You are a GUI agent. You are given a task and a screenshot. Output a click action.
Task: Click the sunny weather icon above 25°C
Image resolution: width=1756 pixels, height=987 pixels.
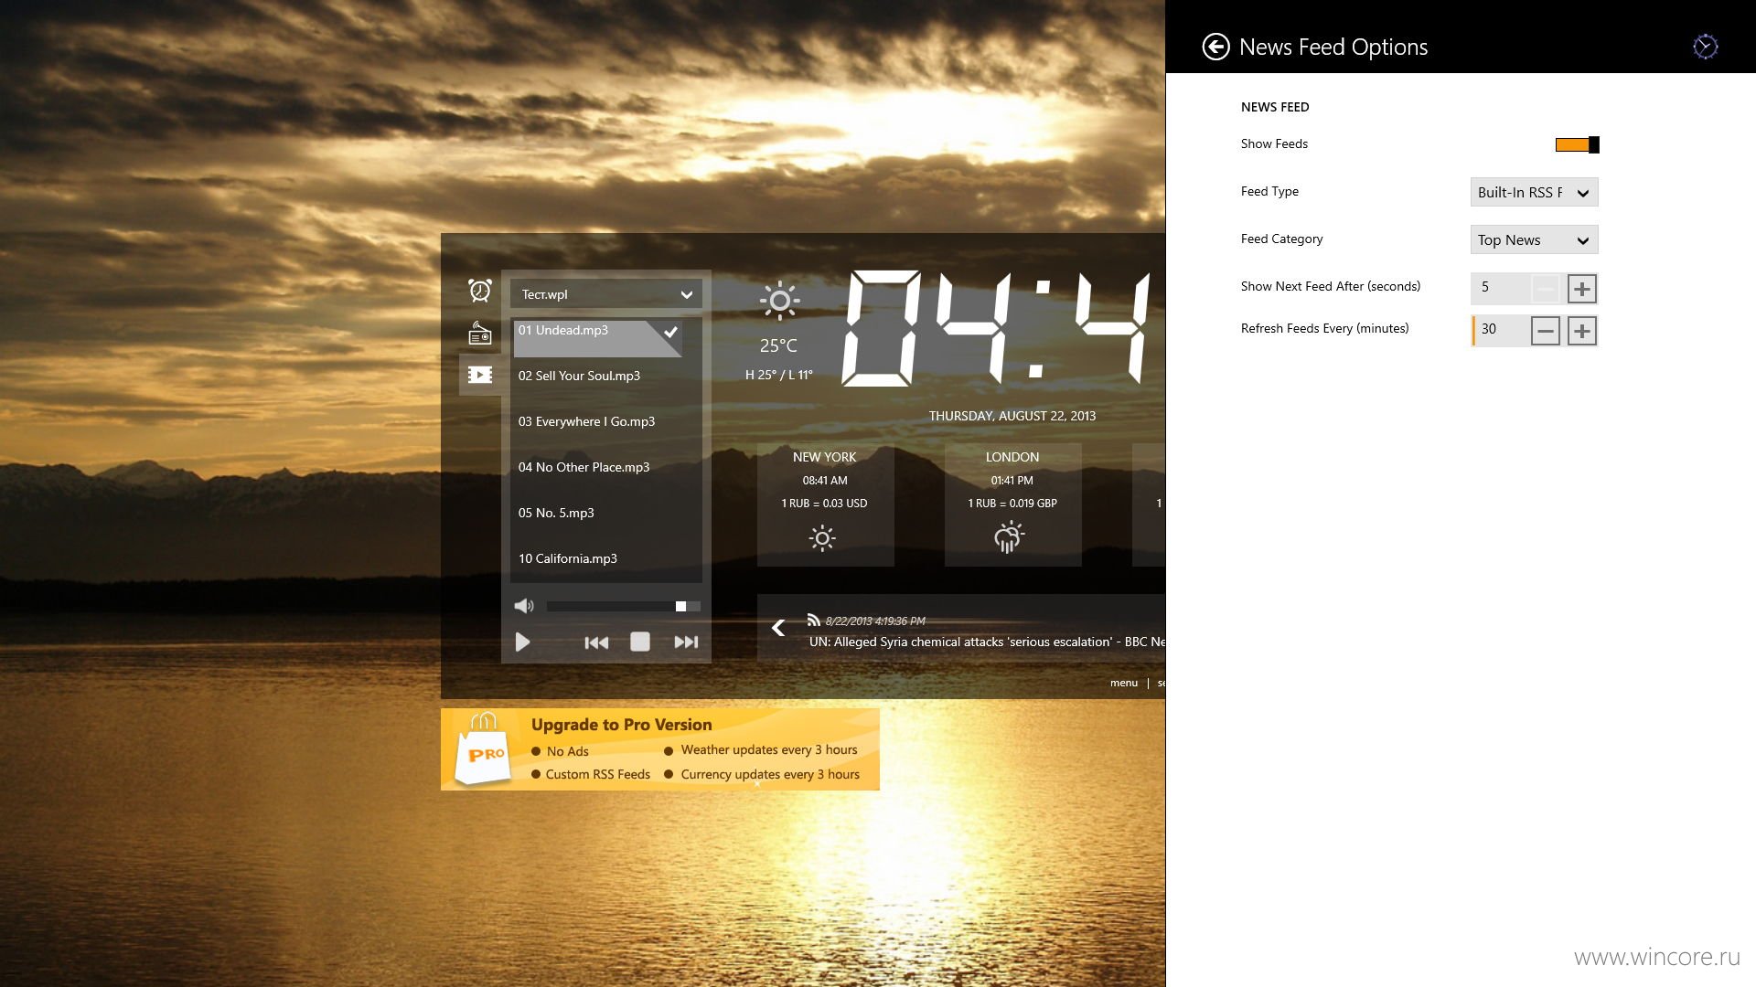(779, 301)
